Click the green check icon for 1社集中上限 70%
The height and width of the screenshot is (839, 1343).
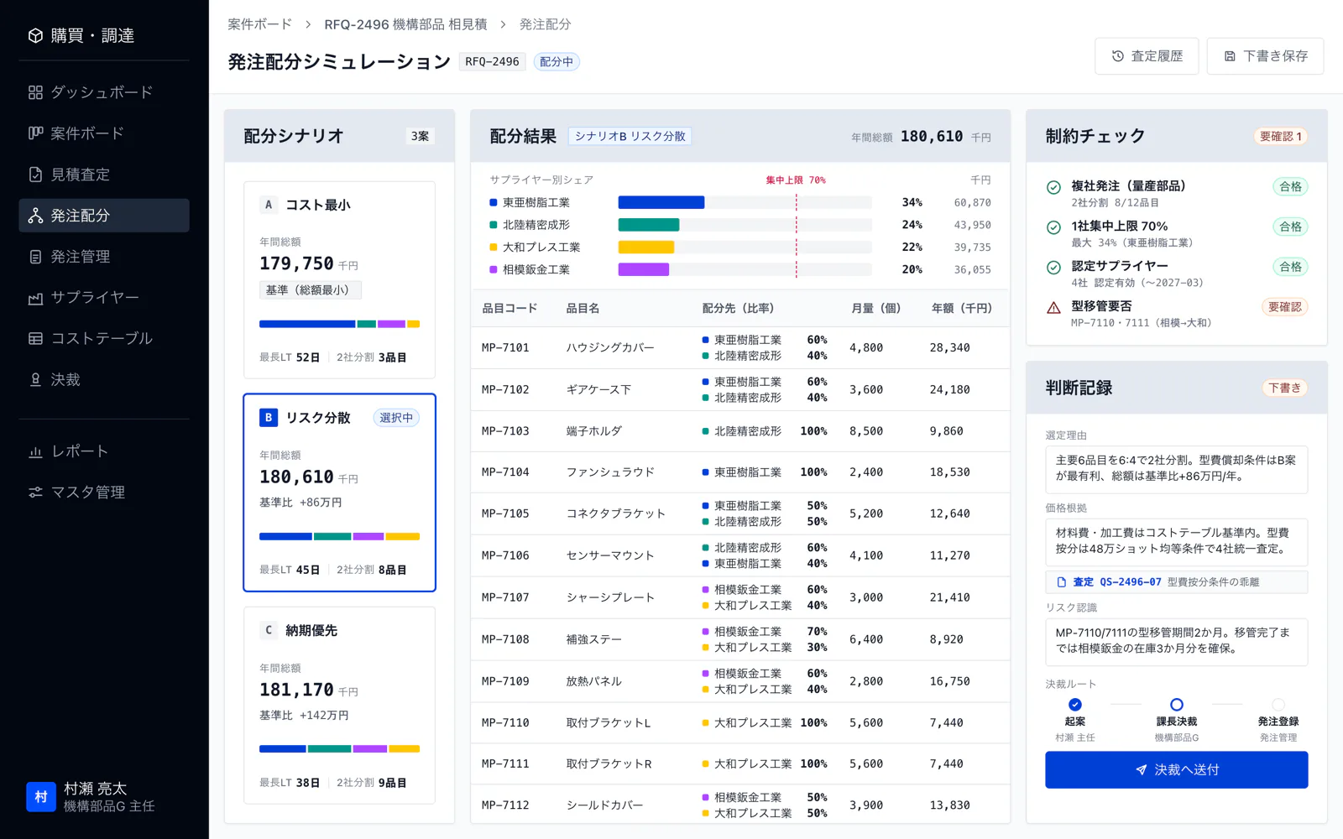coord(1053,227)
